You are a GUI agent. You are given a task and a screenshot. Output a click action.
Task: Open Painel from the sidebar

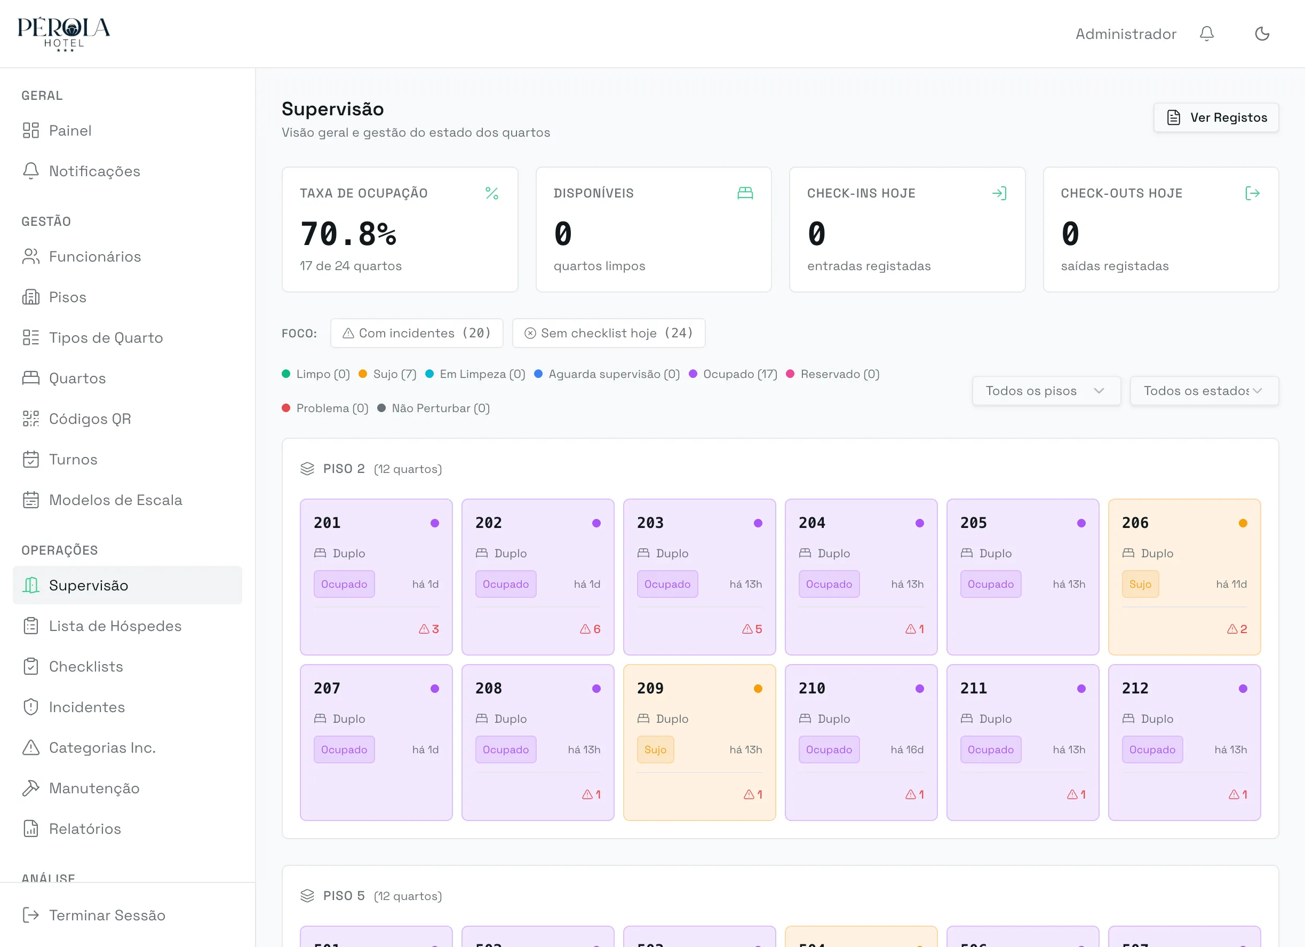coord(127,131)
